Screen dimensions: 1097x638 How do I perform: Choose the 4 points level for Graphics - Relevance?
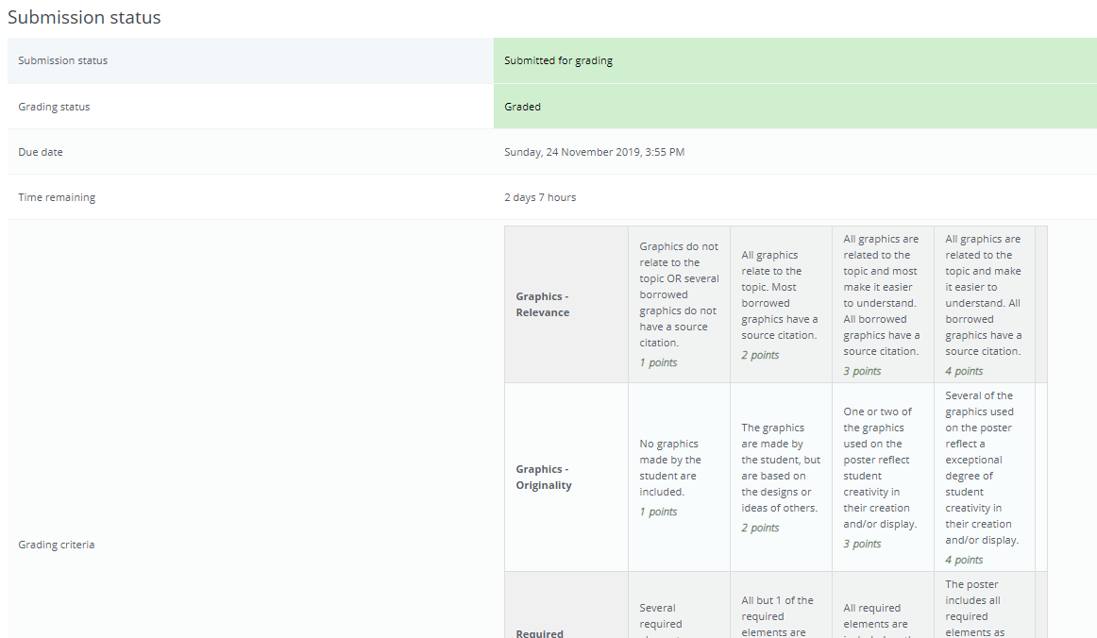pyautogui.click(x=984, y=304)
